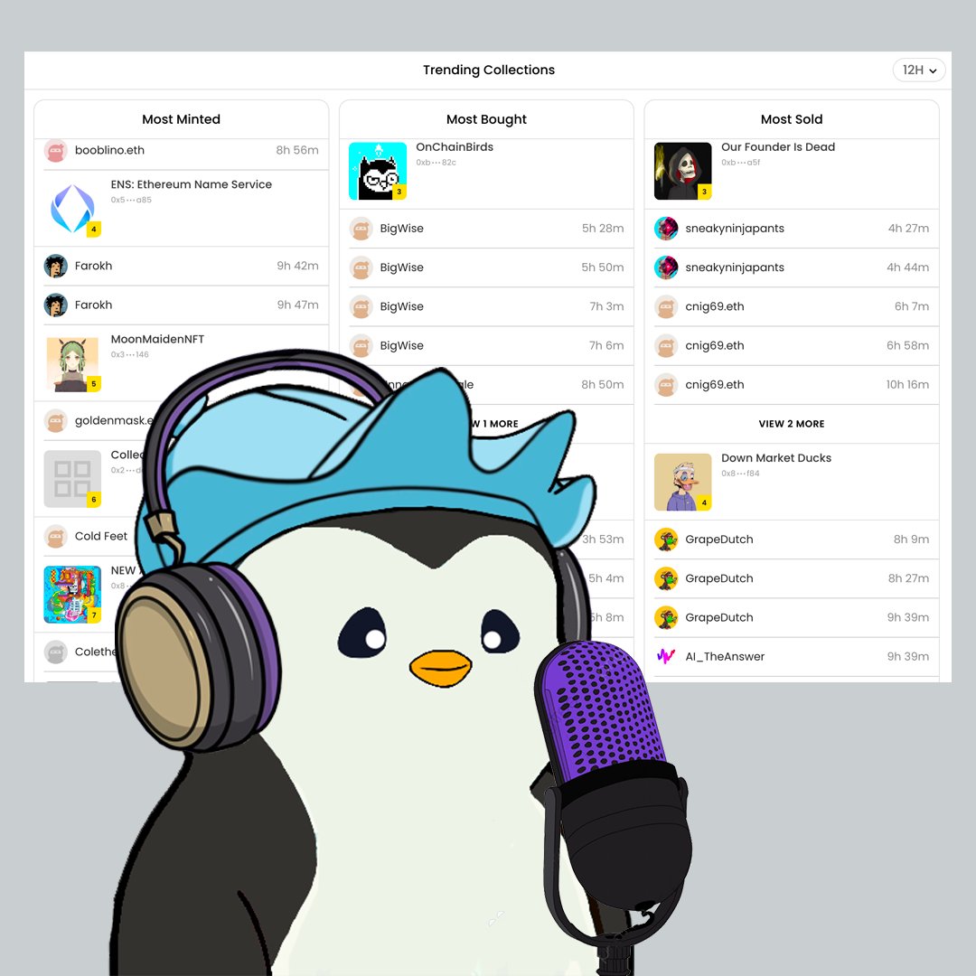Viewport: 976px width, 976px height.
Task: Open the colorful NEW collection thumbnail with badge 7
Action: tap(72, 595)
